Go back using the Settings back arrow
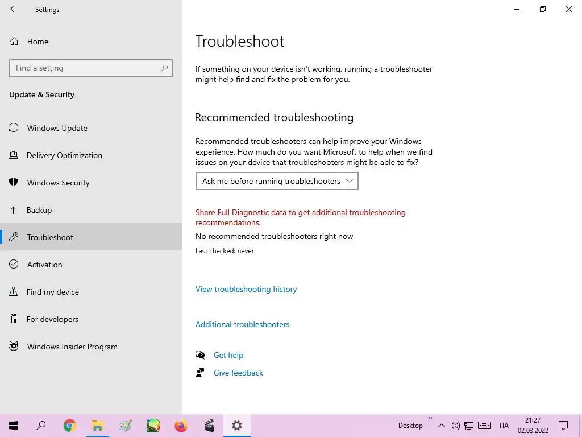Viewport: 582px width, 437px height. (14, 9)
